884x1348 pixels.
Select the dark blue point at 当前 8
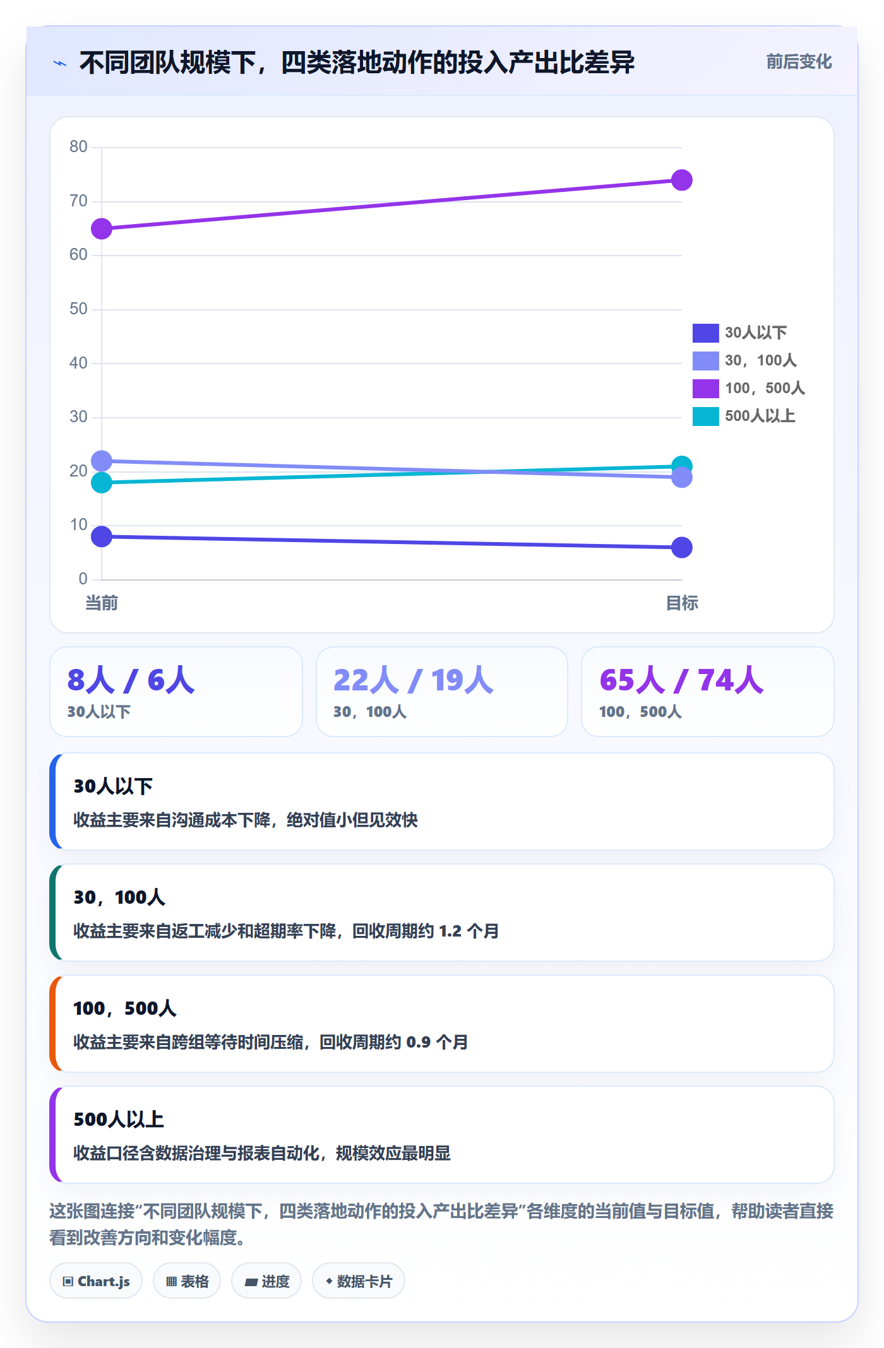coord(102,536)
